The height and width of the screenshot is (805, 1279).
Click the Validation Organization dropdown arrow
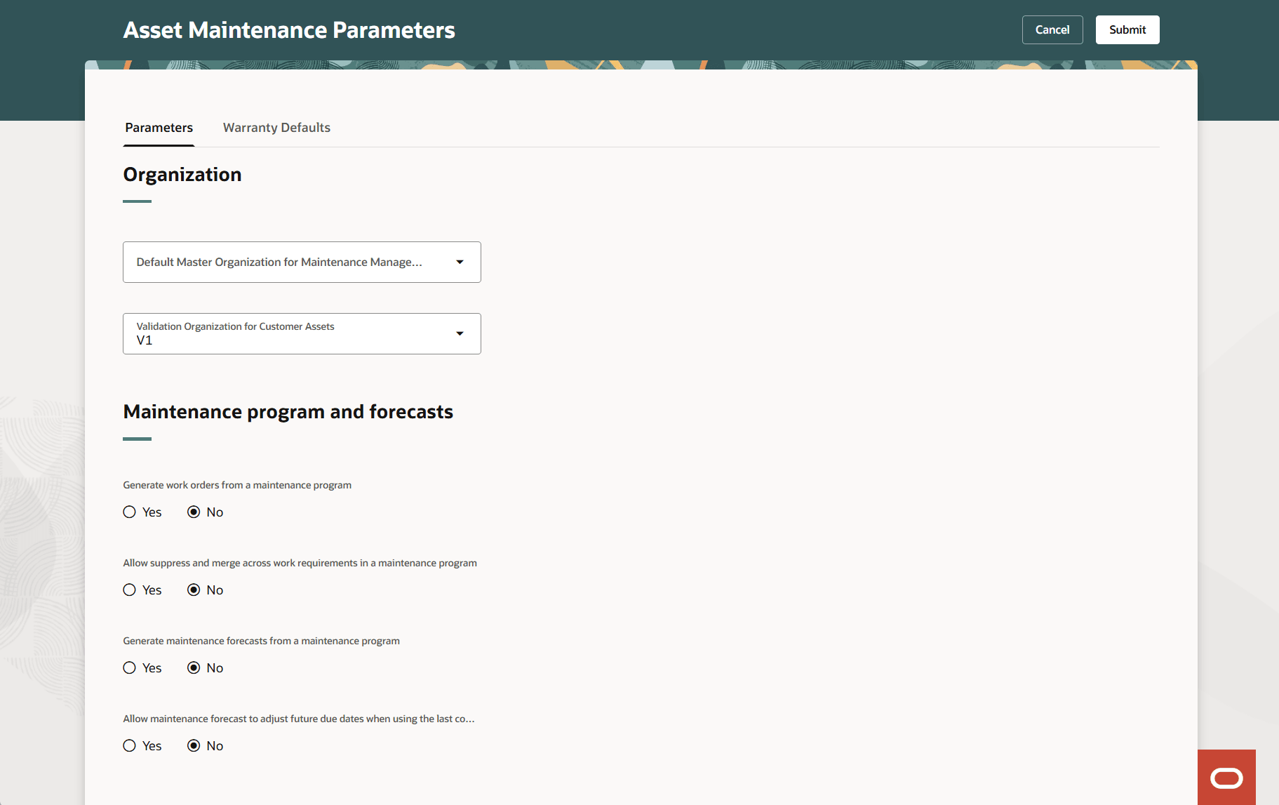(460, 333)
